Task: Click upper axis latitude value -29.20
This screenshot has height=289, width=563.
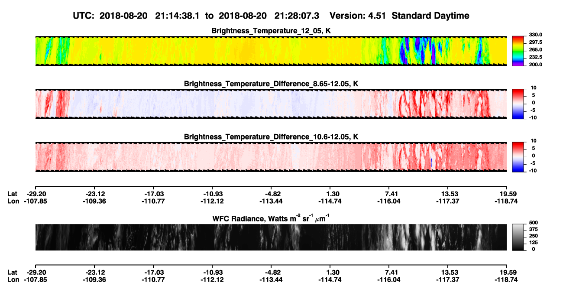Action: pyautogui.click(x=36, y=194)
